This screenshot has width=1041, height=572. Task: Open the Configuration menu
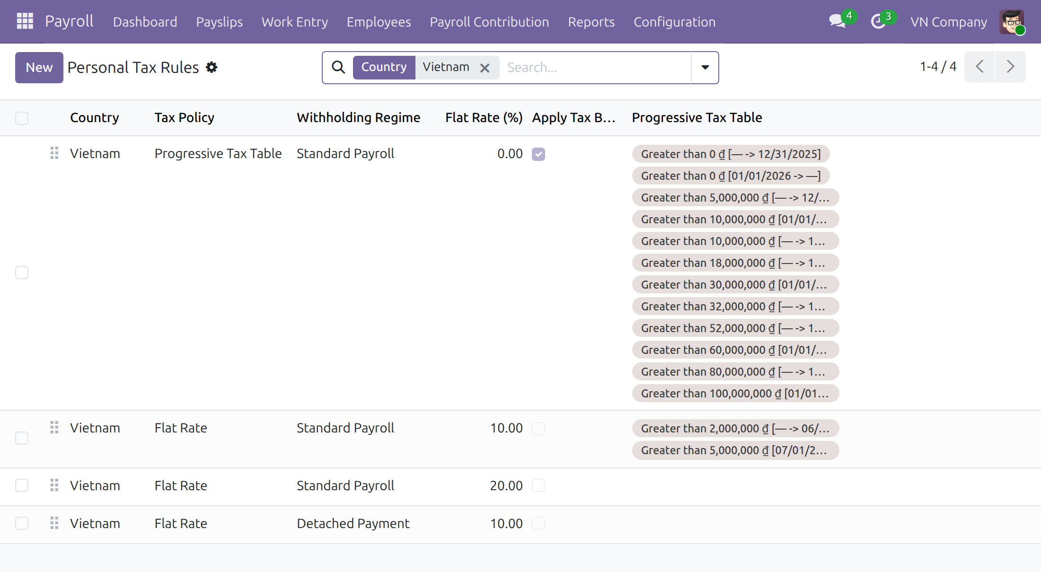(674, 22)
